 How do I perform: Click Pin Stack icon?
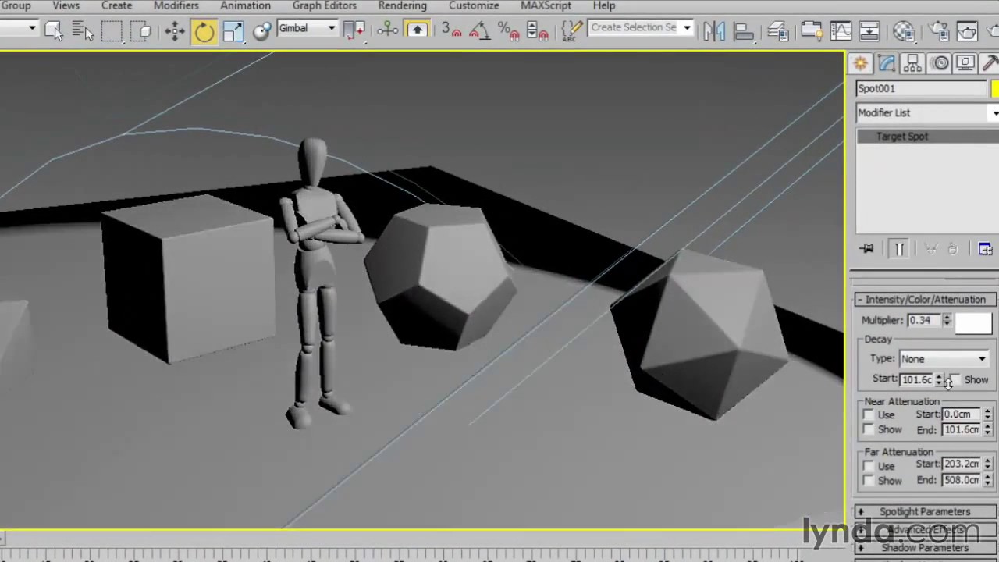pos(866,248)
